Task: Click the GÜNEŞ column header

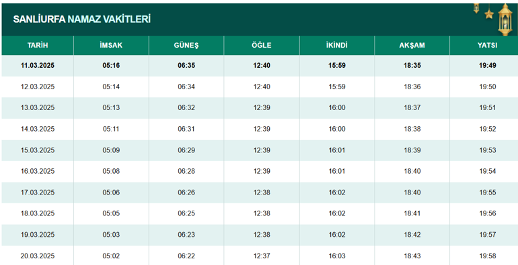Action: (x=186, y=45)
